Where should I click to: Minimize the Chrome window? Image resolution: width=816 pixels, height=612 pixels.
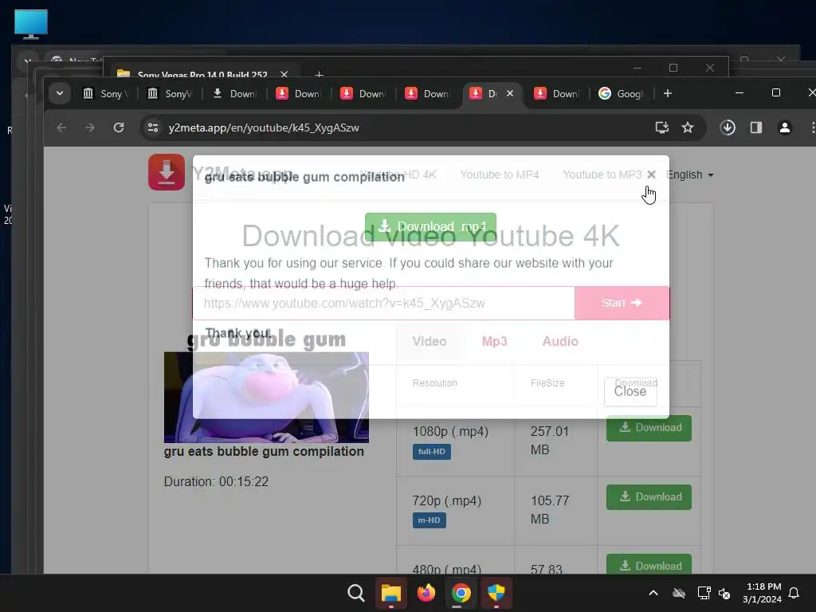point(739,92)
